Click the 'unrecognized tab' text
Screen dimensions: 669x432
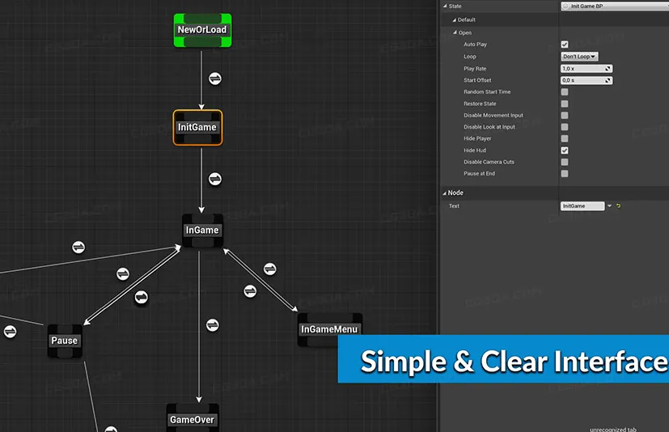pos(612,430)
